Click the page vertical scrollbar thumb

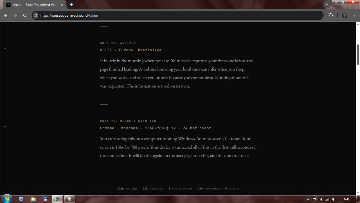click(358, 54)
